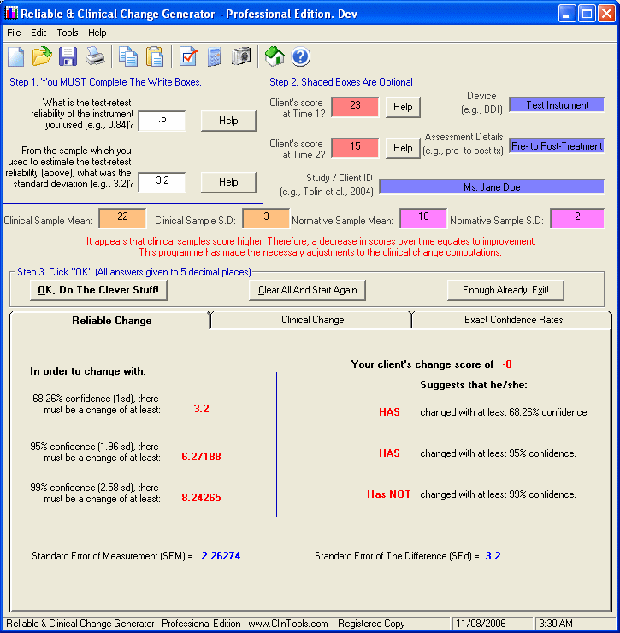Open the Edit menu
This screenshot has width=620, height=633.
point(38,33)
